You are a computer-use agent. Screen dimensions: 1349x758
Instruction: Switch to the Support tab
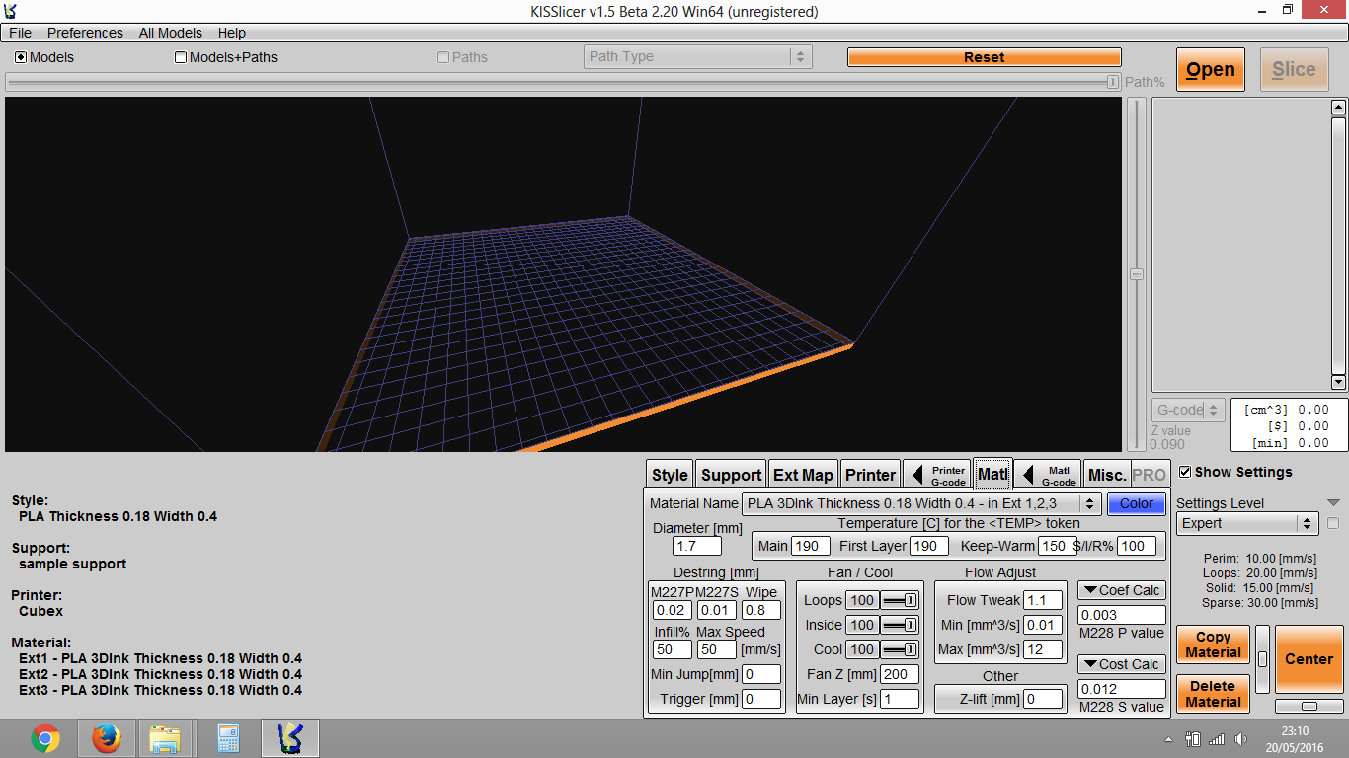click(x=731, y=475)
